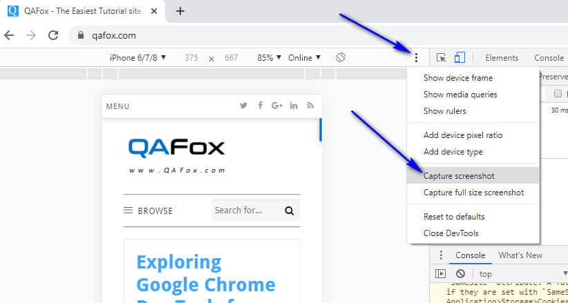
Task: Click the MENU link on QAFox page
Action: click(x=117, y=106)
